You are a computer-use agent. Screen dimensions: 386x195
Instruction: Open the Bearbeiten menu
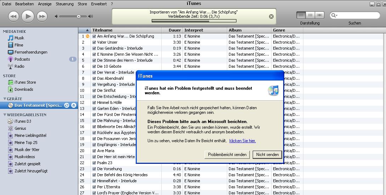click(x=25, y=4)
